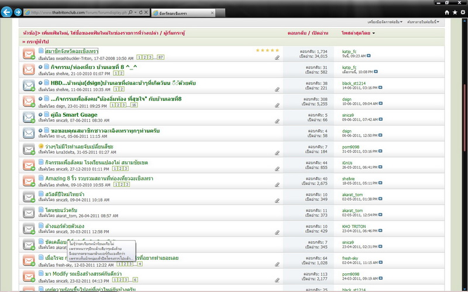The height and width of the screenshot is (292, 468).
Task: Go to first unread icon of W-ut thanks thread
Action: [x=40, y=130]
